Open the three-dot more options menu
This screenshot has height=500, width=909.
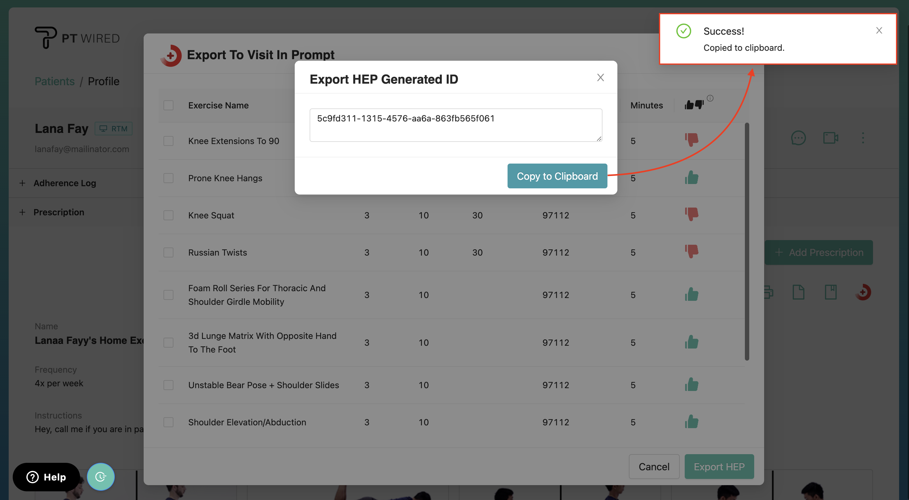[863, 138]
